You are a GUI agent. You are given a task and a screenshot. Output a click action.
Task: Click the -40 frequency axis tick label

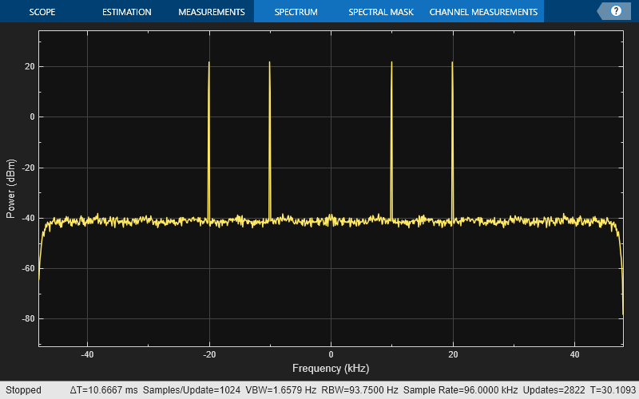click(x=87, y=354)
